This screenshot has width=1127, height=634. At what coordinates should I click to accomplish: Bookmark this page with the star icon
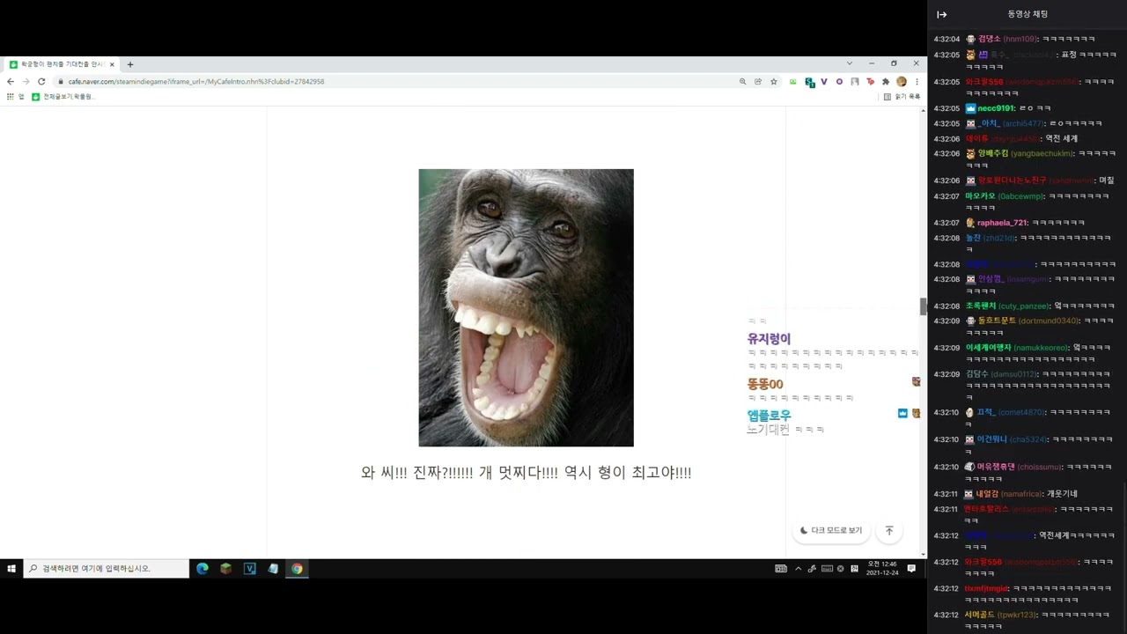point(773,81)
